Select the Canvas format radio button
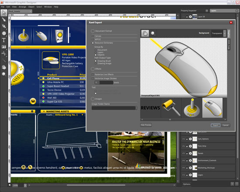The height and width of the screenshot is (192, 240). tap(93, 36)
